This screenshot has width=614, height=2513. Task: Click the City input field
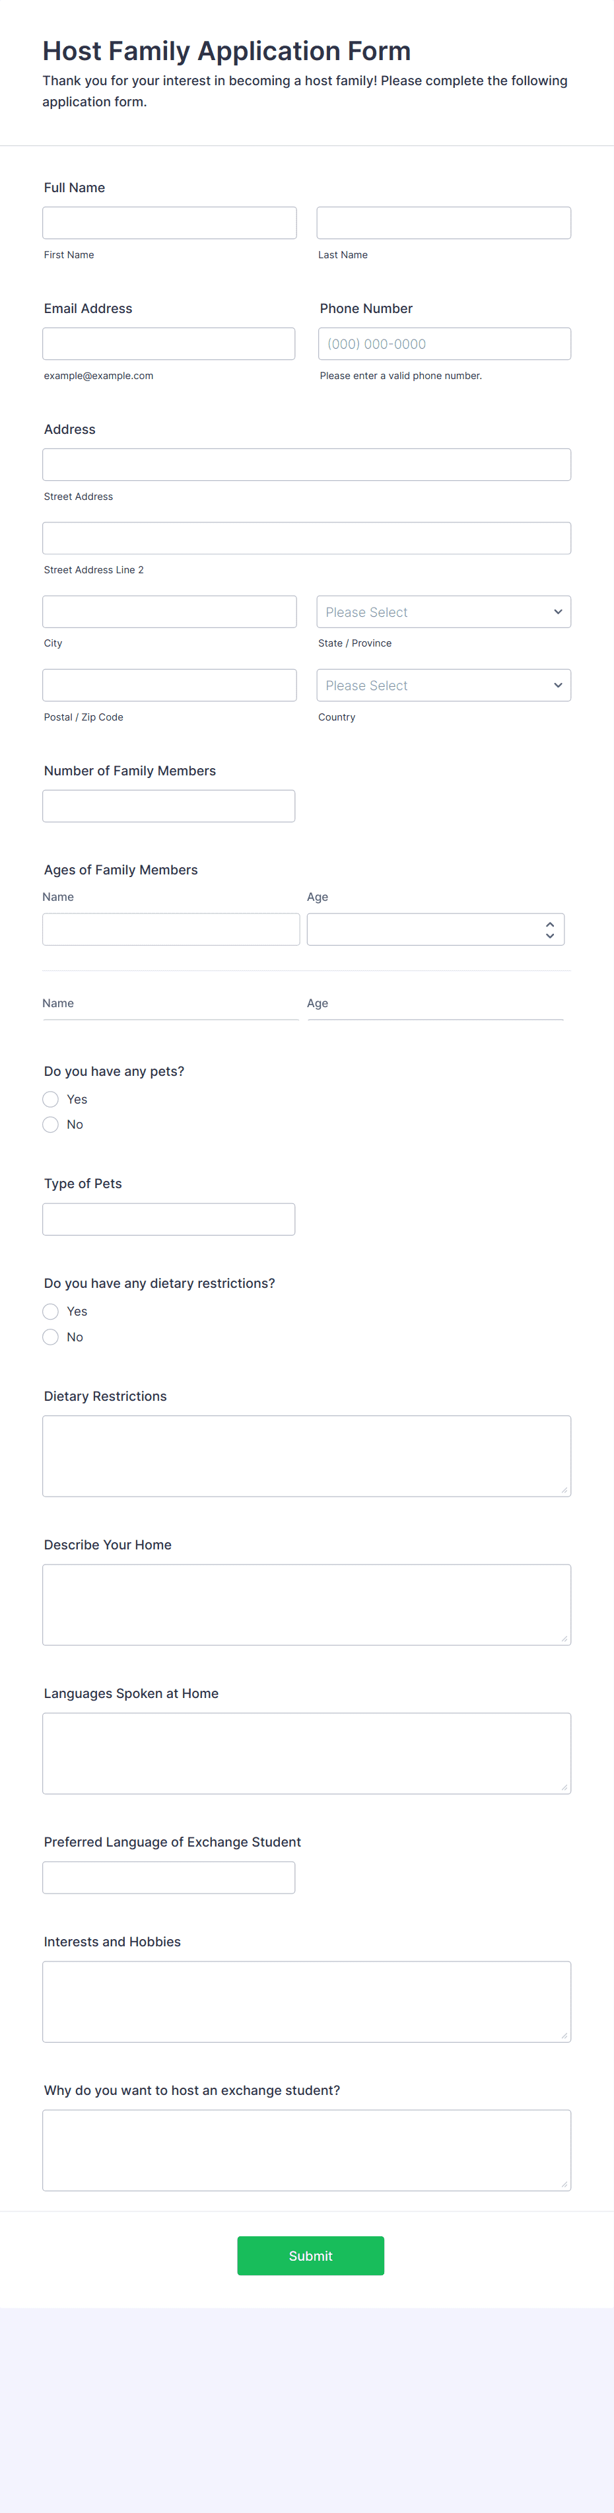click(170, 611)
